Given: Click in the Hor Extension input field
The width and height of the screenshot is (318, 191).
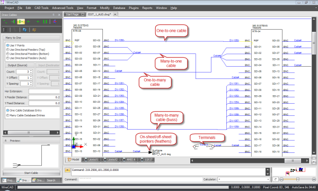Looking at the screenshot, I should pyautogui.click(x=44, y=92).
